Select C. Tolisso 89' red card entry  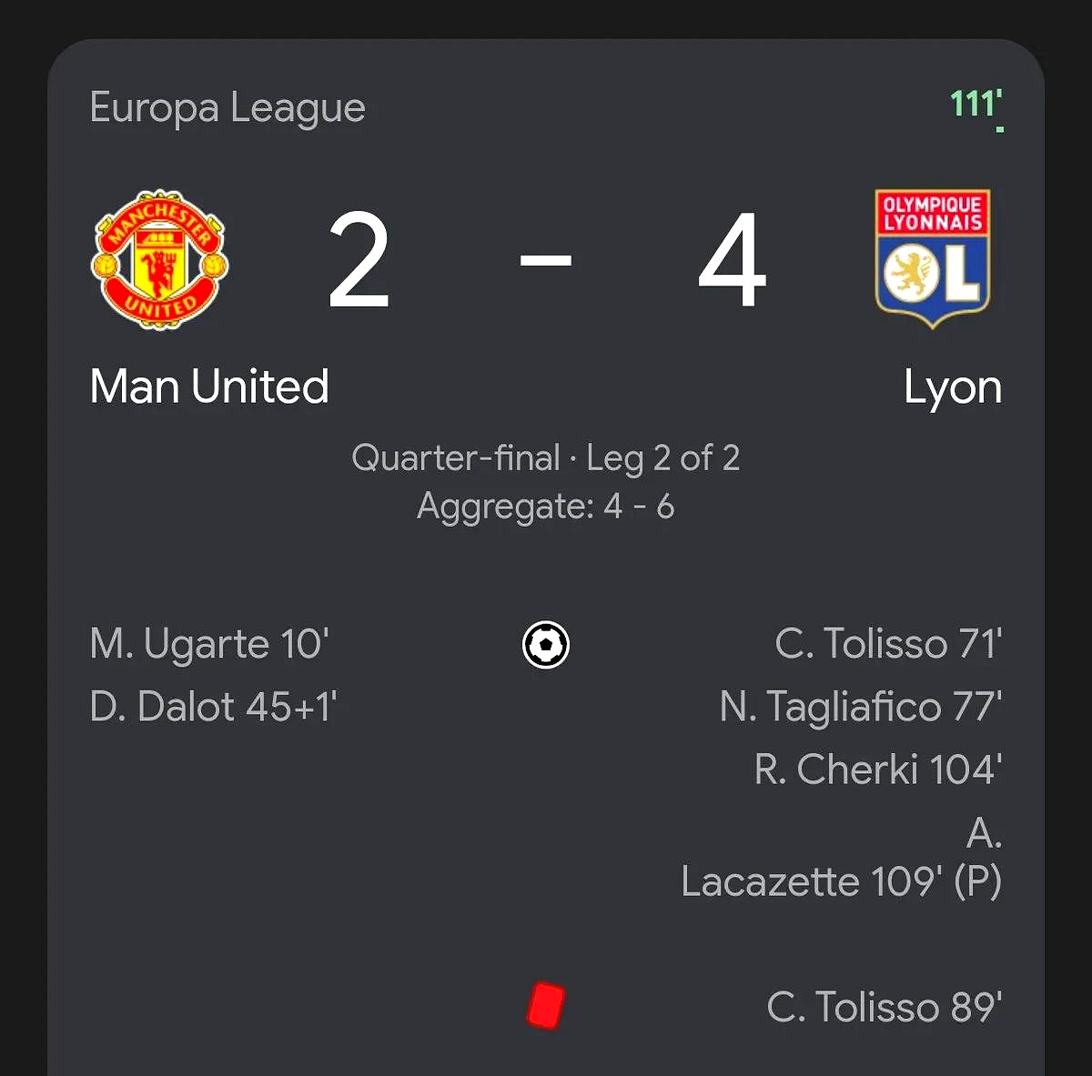coord(885,1007)
